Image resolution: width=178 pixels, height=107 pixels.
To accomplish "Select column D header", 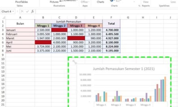I will coord(76,17).
